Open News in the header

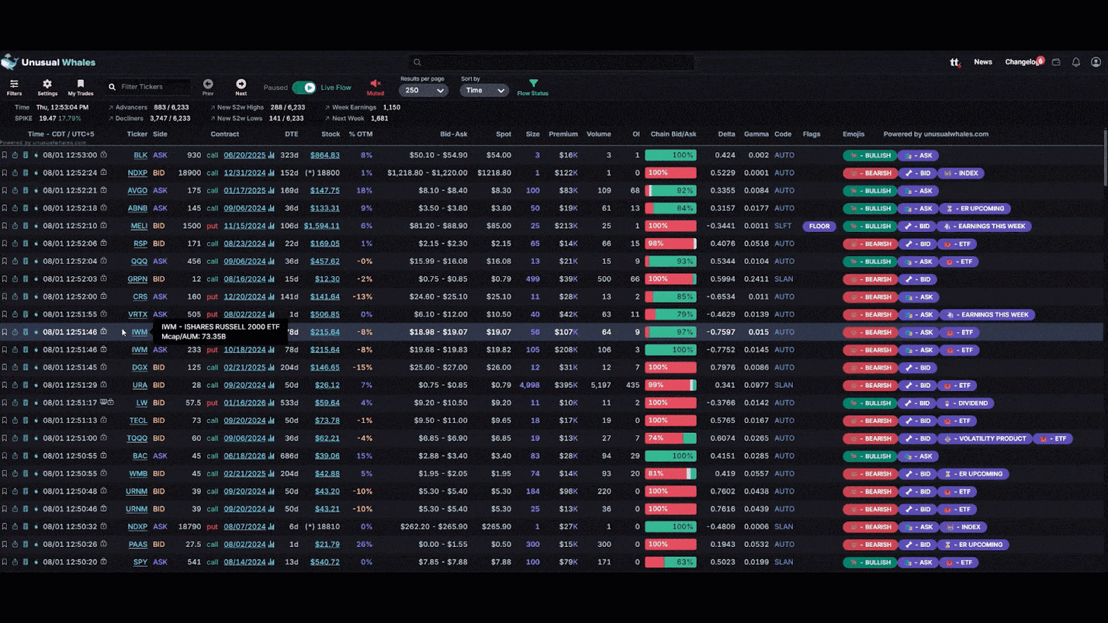coord(983,62)
